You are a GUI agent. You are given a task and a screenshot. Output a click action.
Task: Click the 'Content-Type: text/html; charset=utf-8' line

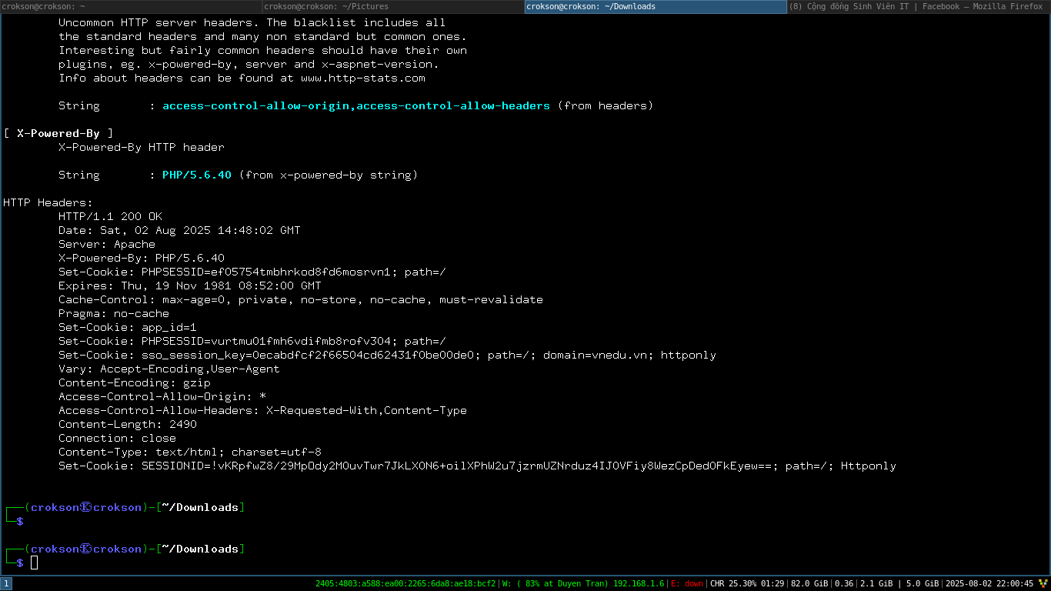pyautogui.click(x=190, y=452)
